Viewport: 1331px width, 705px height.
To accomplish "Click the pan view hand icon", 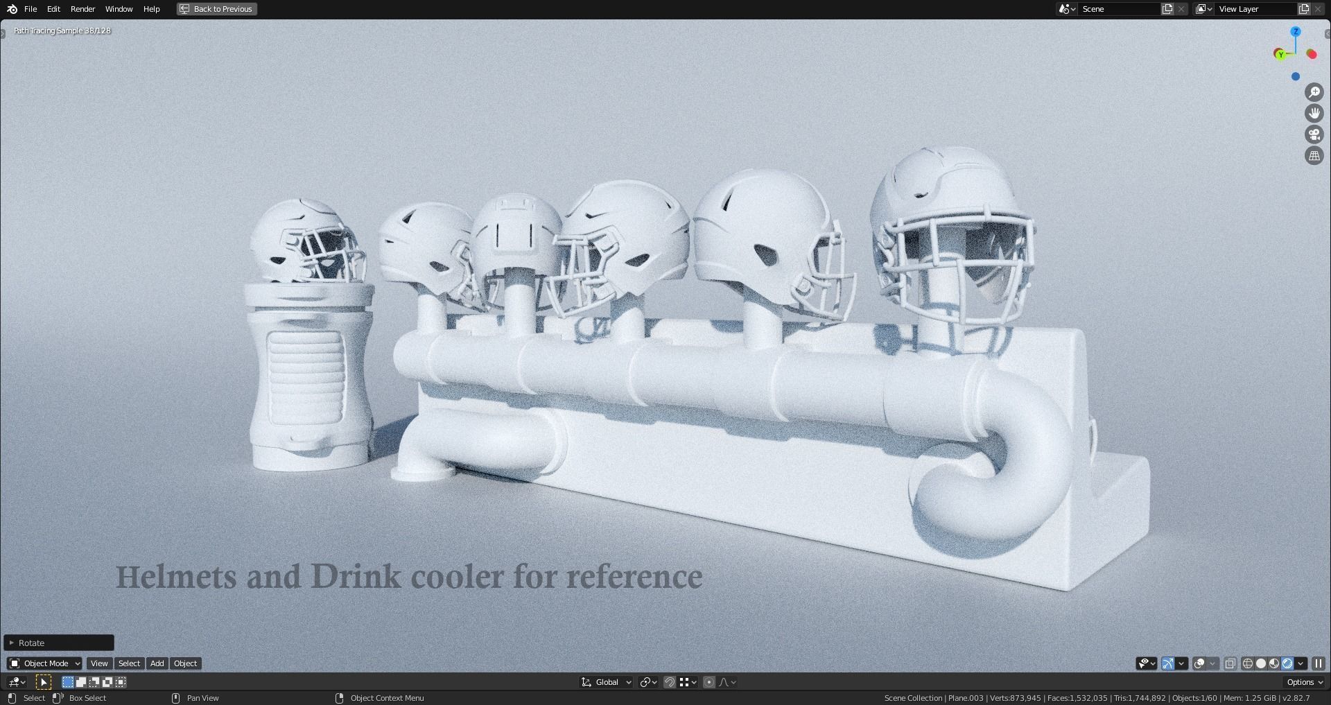I will (1314, 113).
